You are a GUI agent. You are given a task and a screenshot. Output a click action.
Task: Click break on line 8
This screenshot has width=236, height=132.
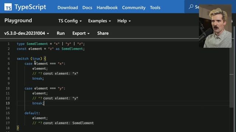coord(37,78)
